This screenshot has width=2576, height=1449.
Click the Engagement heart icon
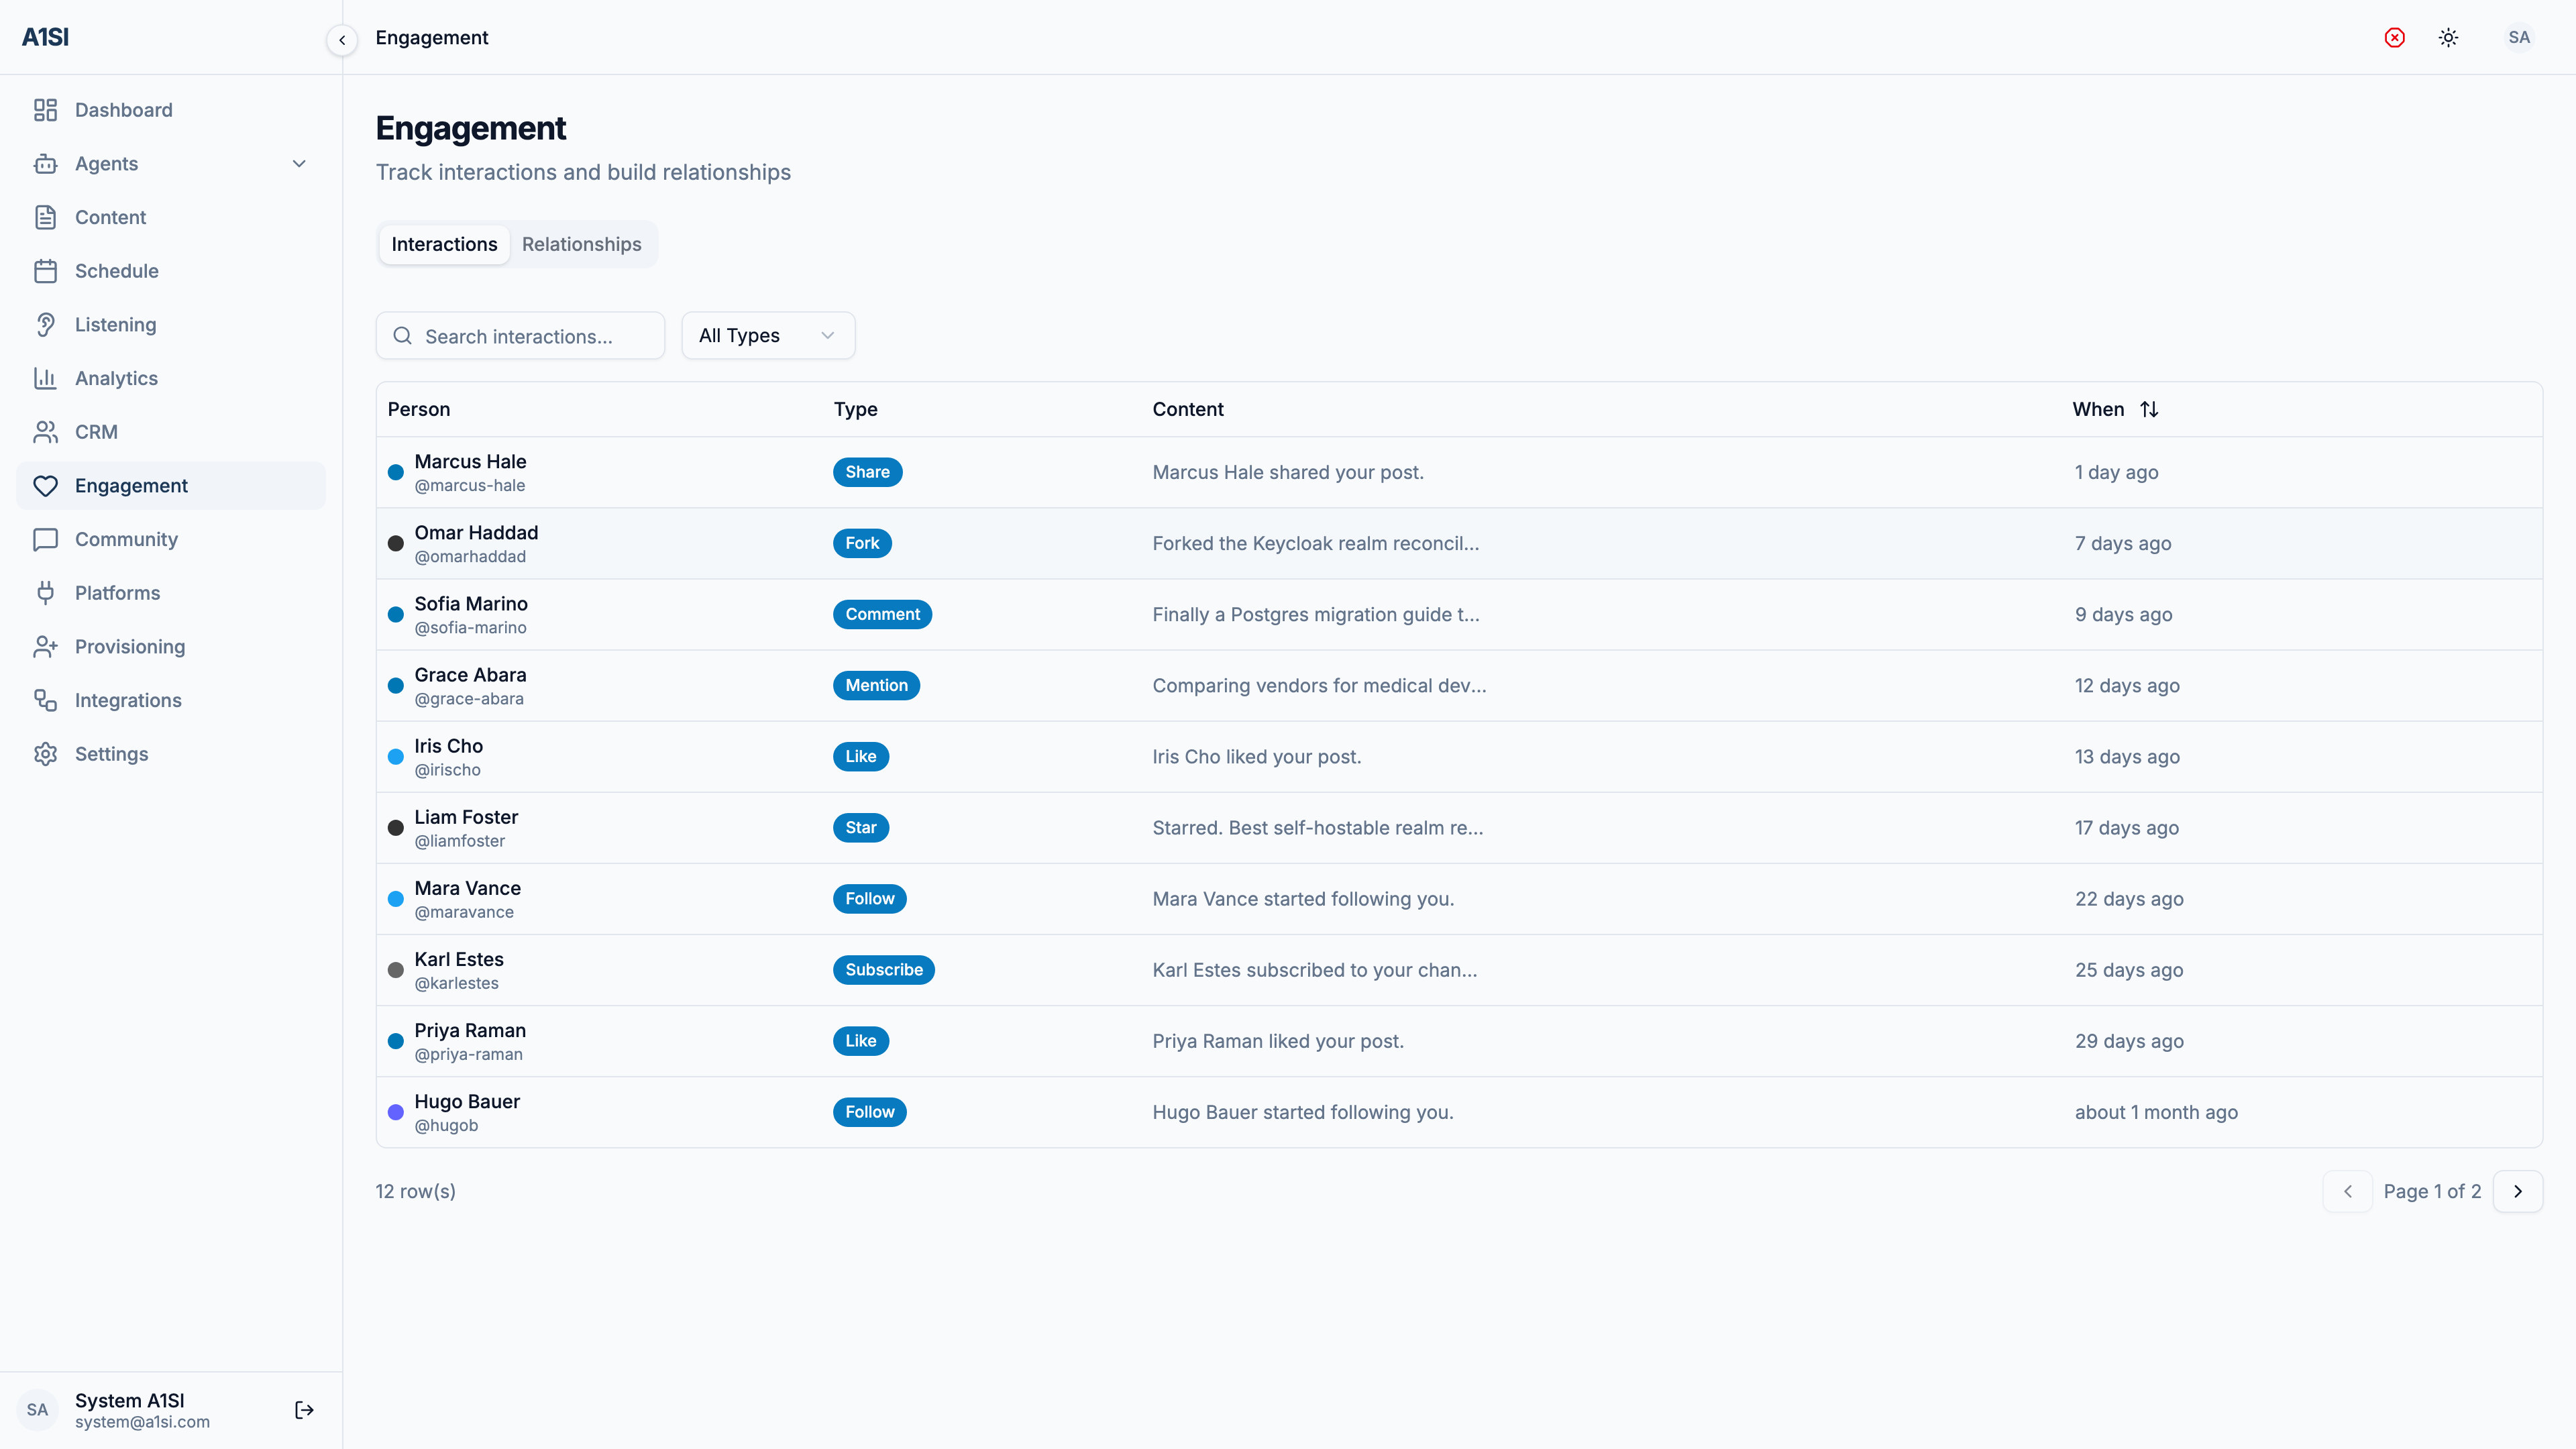45,486
